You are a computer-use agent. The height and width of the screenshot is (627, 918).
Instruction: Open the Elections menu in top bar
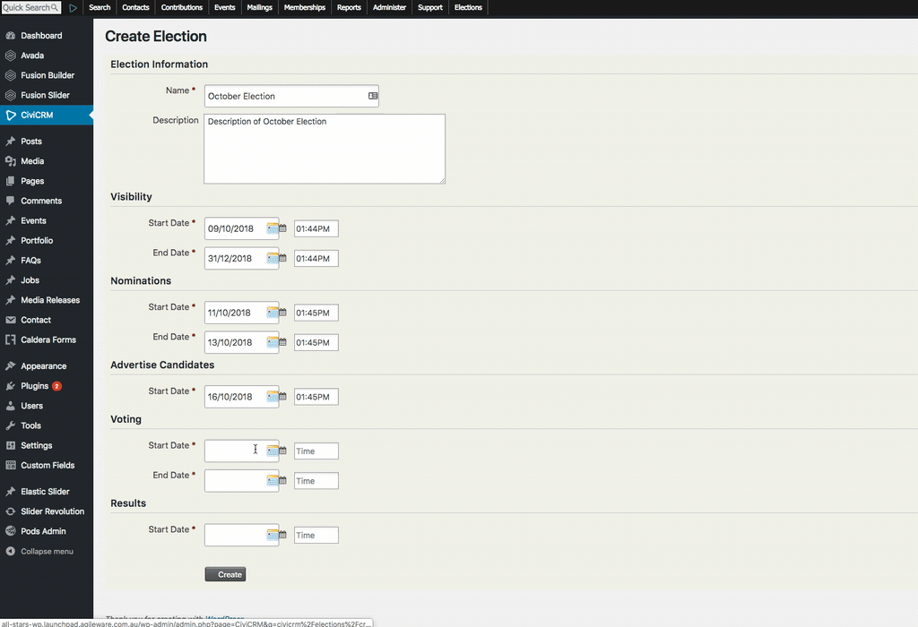point(468,8)
